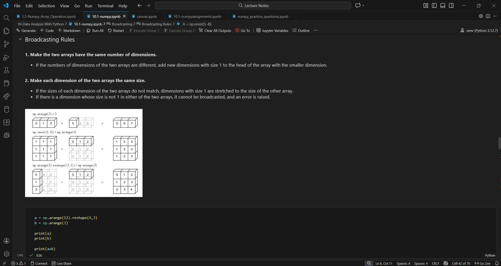Viewport: 501px width, 266px height.
Task: Toggle the accounts profile icon
Action: click(x=6, y=241)
